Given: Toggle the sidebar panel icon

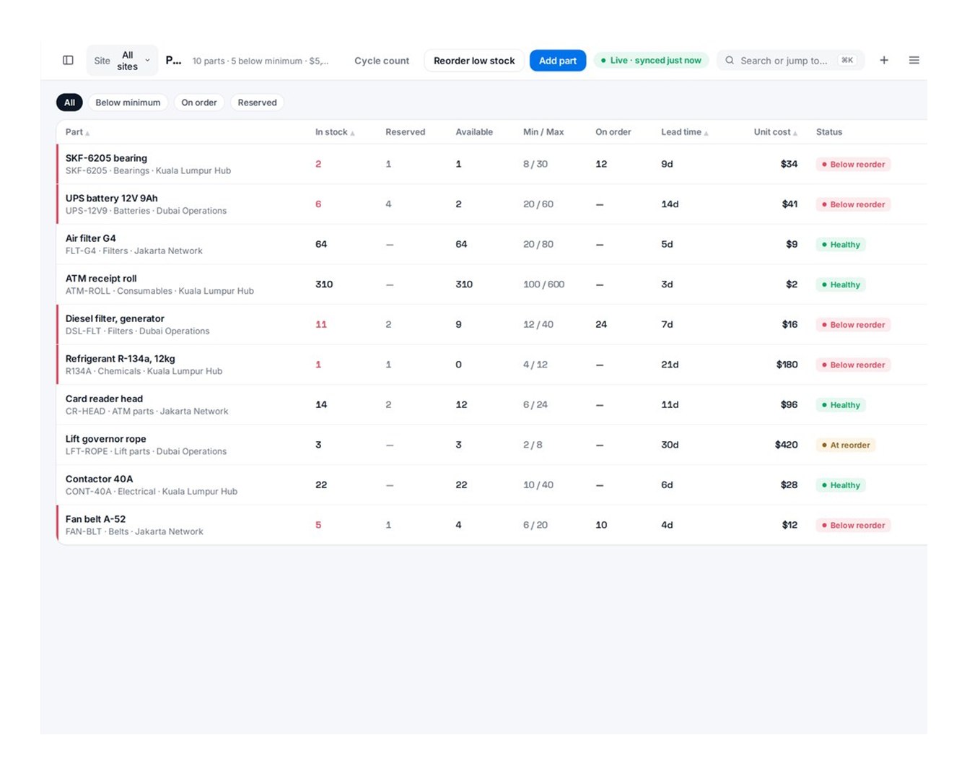Looking at the screenshot, I should pos(68,61).
